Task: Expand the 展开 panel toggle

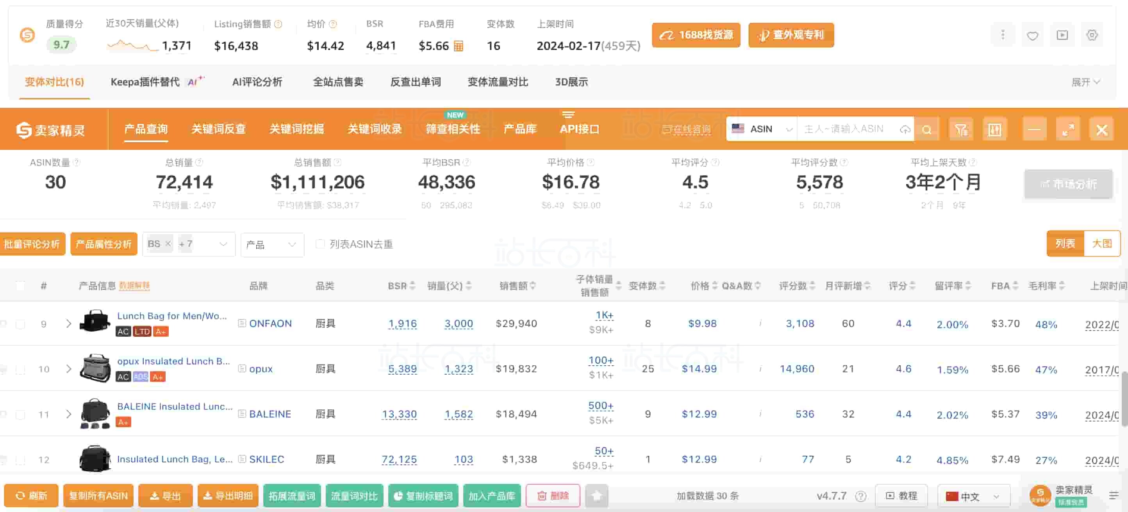Action: [x=1085, y=82]
